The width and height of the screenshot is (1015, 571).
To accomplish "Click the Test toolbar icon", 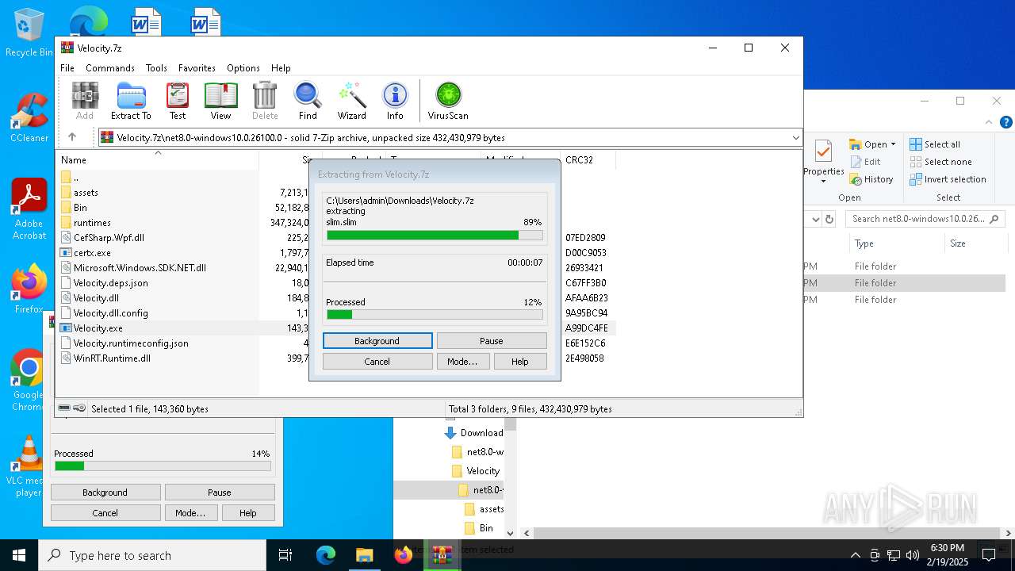I will pos(178,101).
